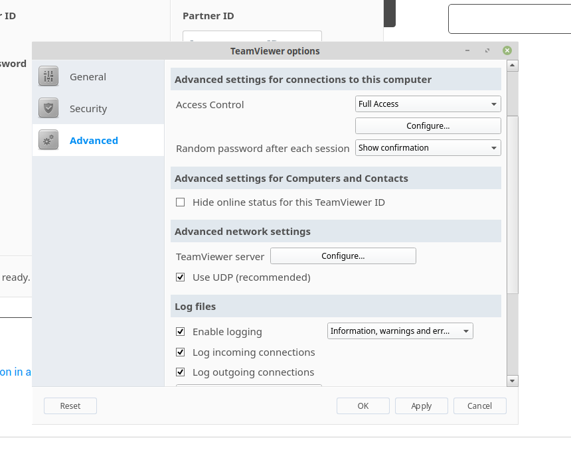Enable Hide online status for this TeamViewer ID

[x=181, y=202]
